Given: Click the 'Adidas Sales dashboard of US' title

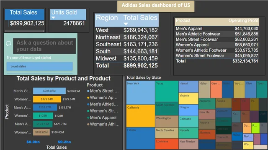Looking at the screenshot, I should point(156,5).
